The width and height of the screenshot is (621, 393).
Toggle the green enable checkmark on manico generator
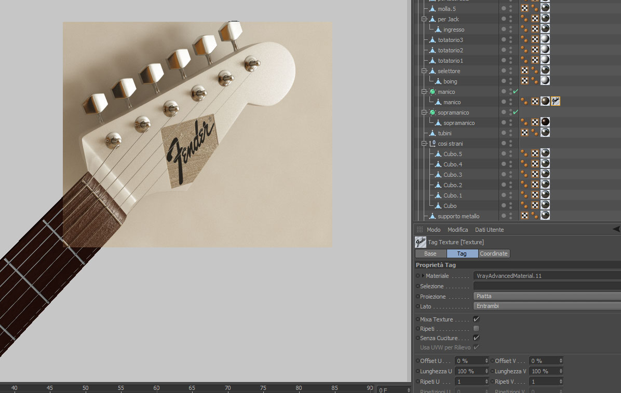click(515, 91)
